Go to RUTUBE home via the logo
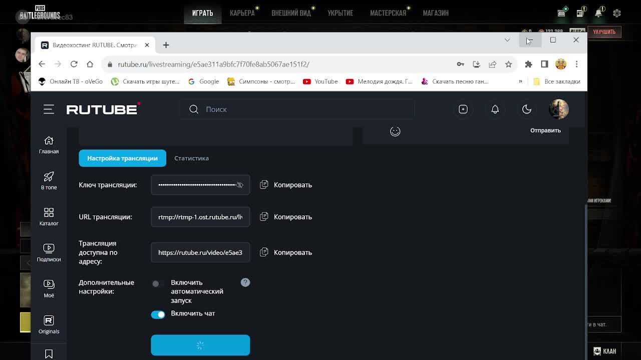 point(103,109)
